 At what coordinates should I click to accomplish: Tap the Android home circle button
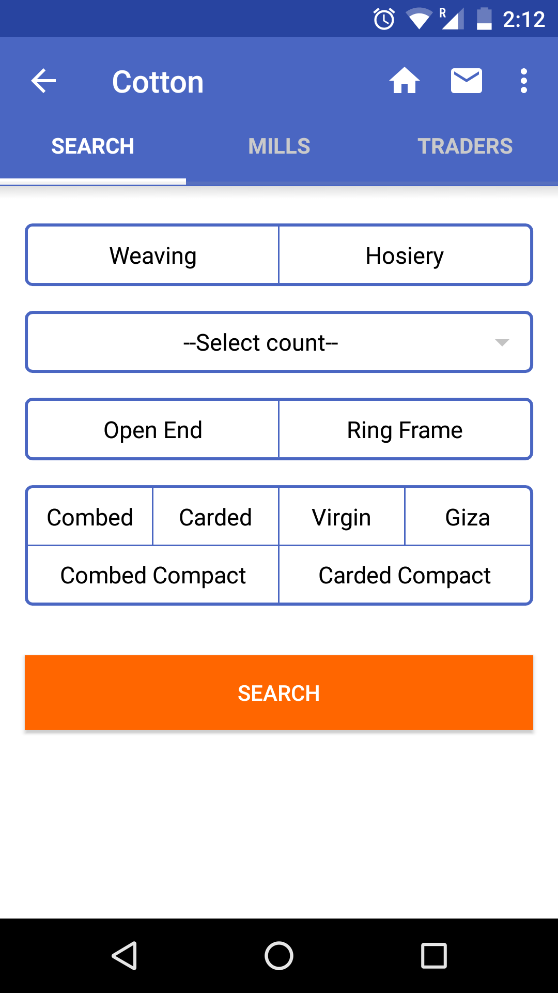pyautogui.click(x=279, y=955)
